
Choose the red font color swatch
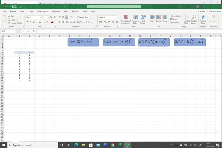pyautogui.click(x=52, y=22)
